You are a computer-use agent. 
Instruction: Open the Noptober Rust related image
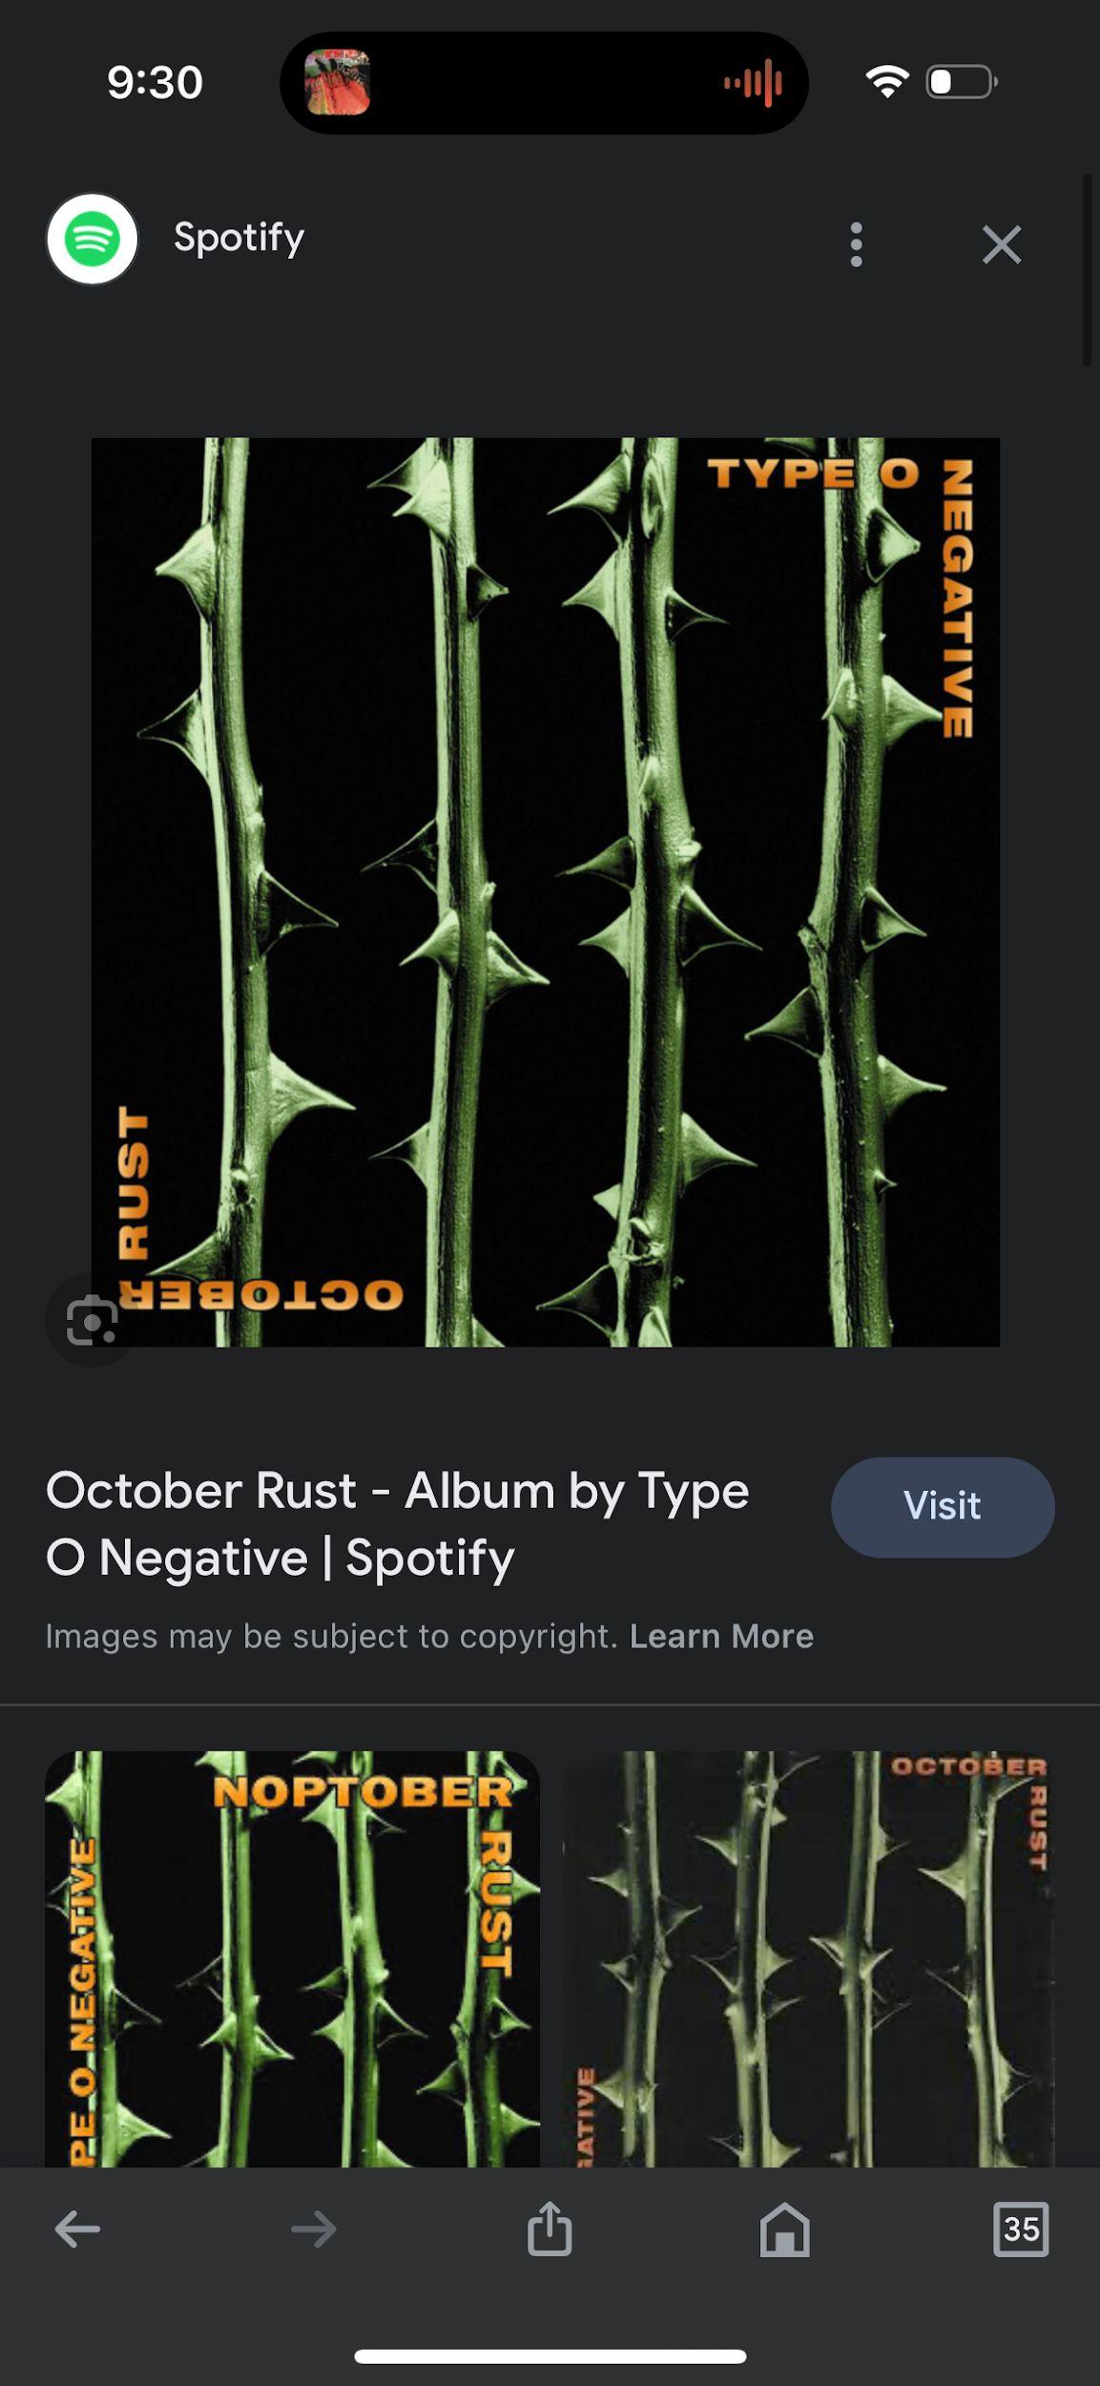(x=292, y=1958)
